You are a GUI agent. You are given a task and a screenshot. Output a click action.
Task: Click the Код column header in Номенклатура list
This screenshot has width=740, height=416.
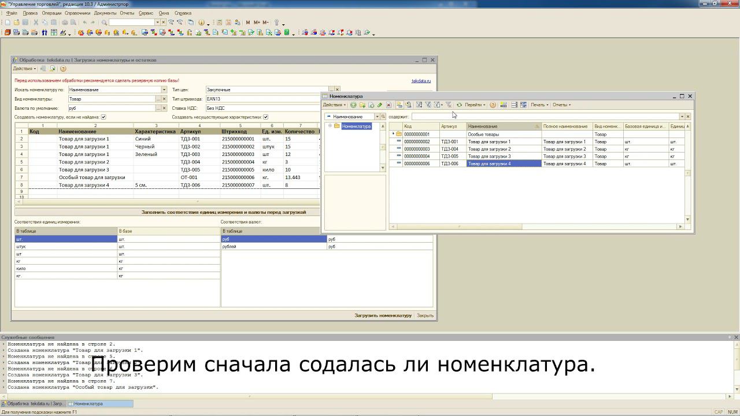[420, 126]
